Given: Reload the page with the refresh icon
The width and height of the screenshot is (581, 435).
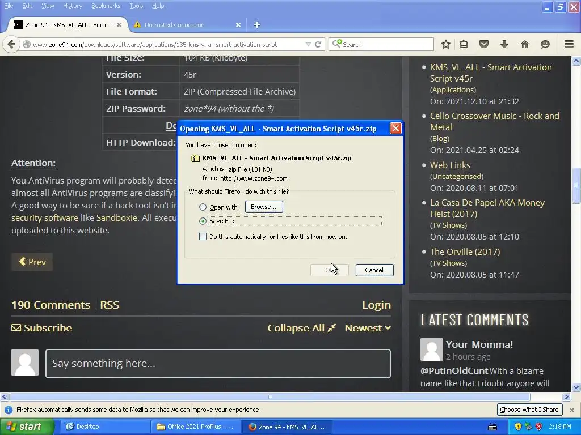Looking at the screenshot, I should pyautogui.click(x=318, y=44).
